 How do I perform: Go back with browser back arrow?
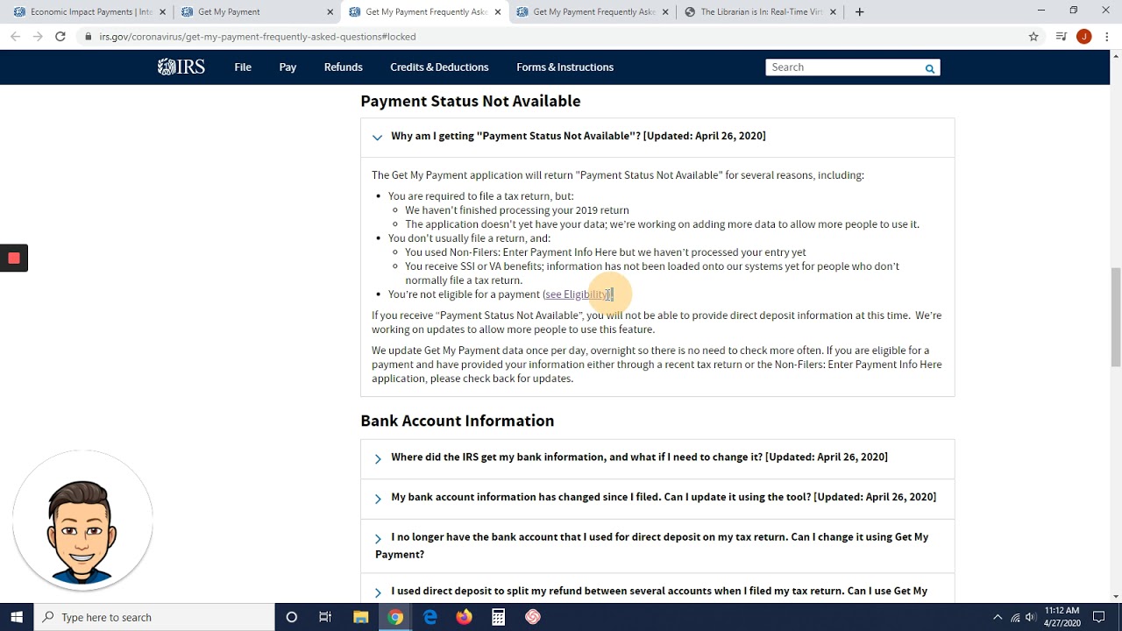pos(15,37)
